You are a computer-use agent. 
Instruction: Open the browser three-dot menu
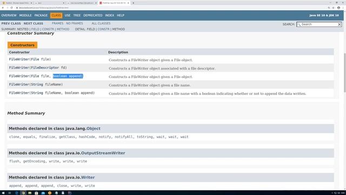(x=343, y=8)
